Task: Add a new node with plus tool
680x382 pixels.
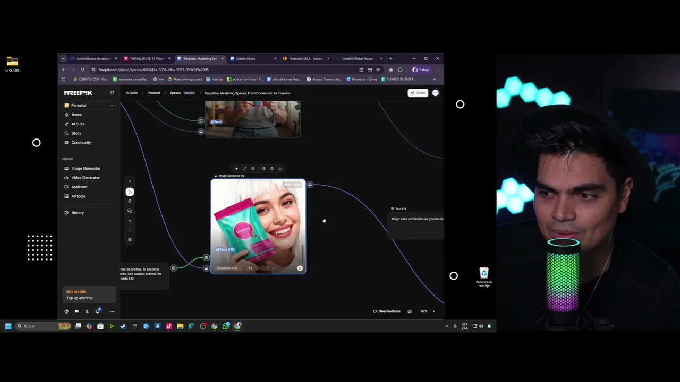Action: (130, 181)
